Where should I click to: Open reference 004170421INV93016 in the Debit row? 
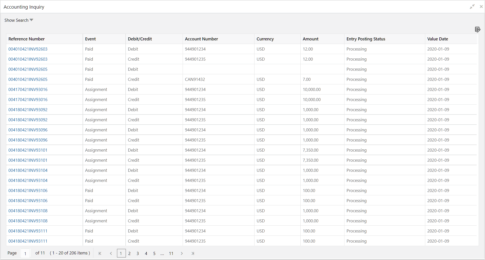(28, 89)
